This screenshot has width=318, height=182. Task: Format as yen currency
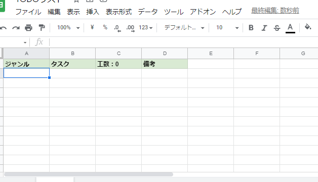click(x=92, y=27)
